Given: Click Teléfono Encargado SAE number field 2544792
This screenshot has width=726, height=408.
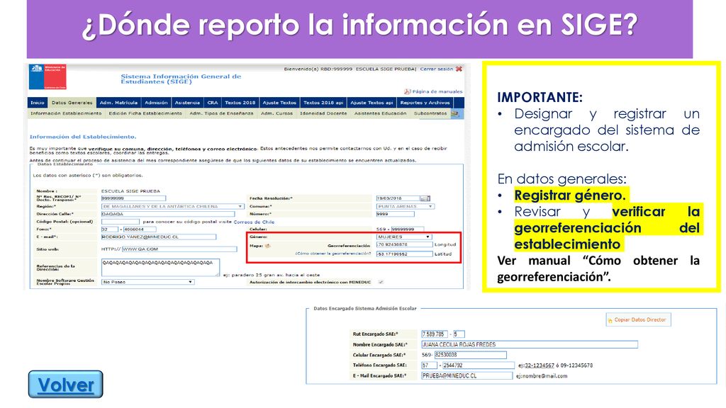Looking at the screenshot, I should point(479,365).
